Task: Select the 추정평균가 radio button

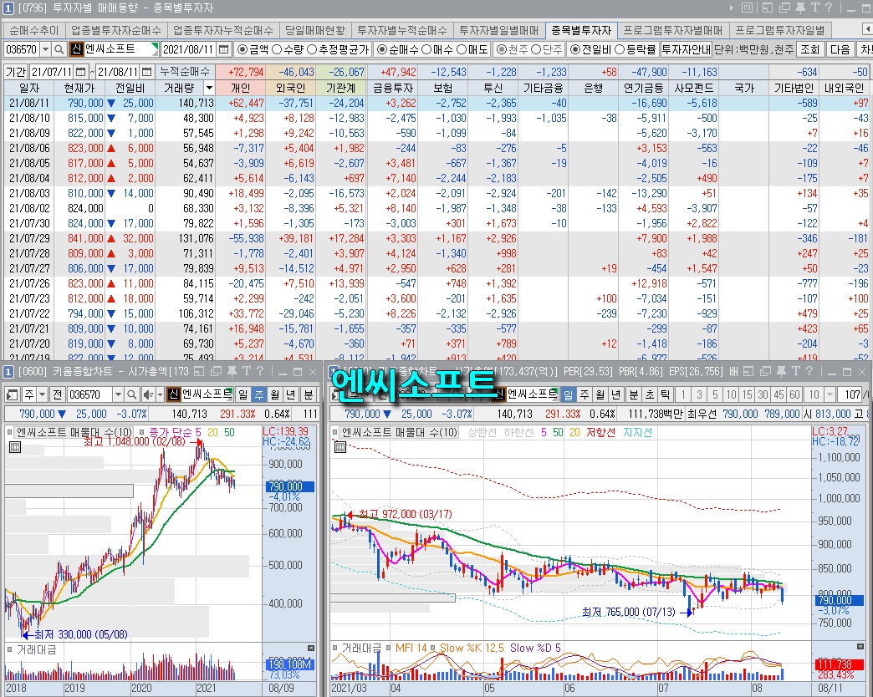Action: [x=312, y=49]
